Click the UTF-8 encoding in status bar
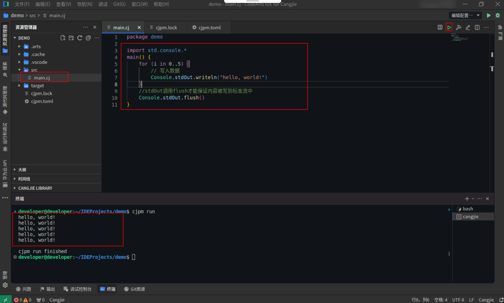 458,300
